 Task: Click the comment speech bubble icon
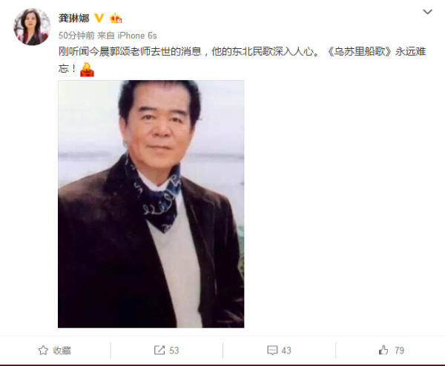pos(272,350)
